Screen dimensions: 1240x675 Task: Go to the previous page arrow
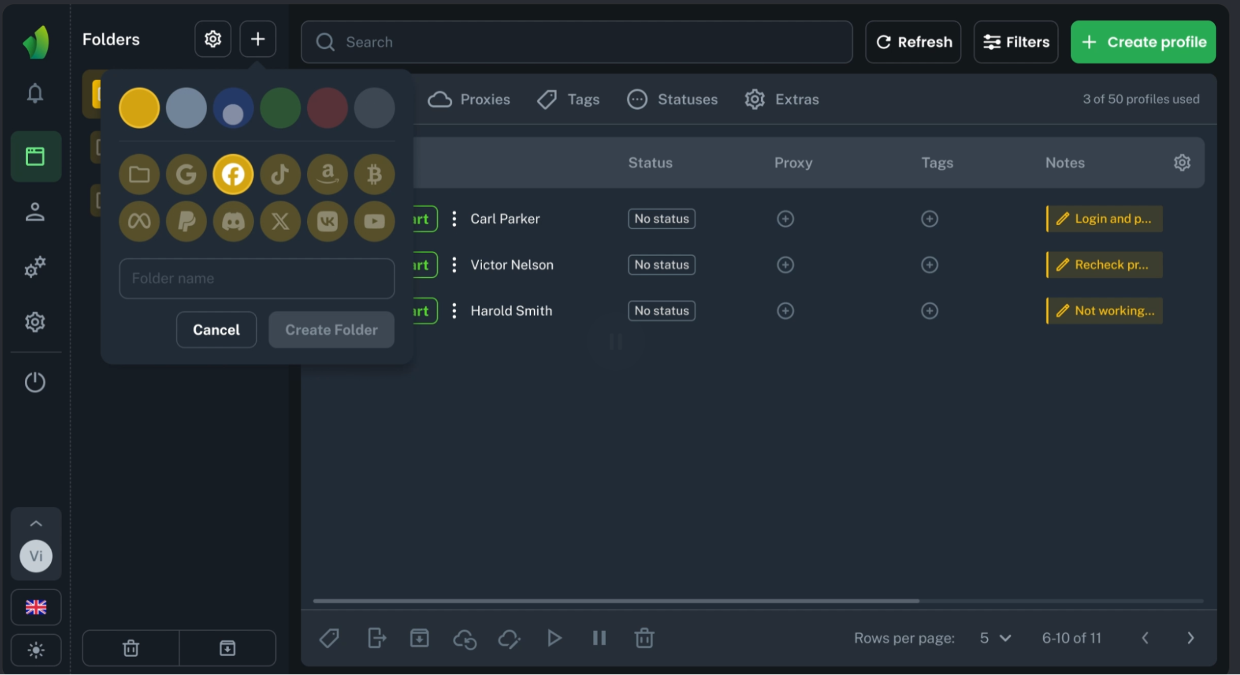(x=1145, y=638)
